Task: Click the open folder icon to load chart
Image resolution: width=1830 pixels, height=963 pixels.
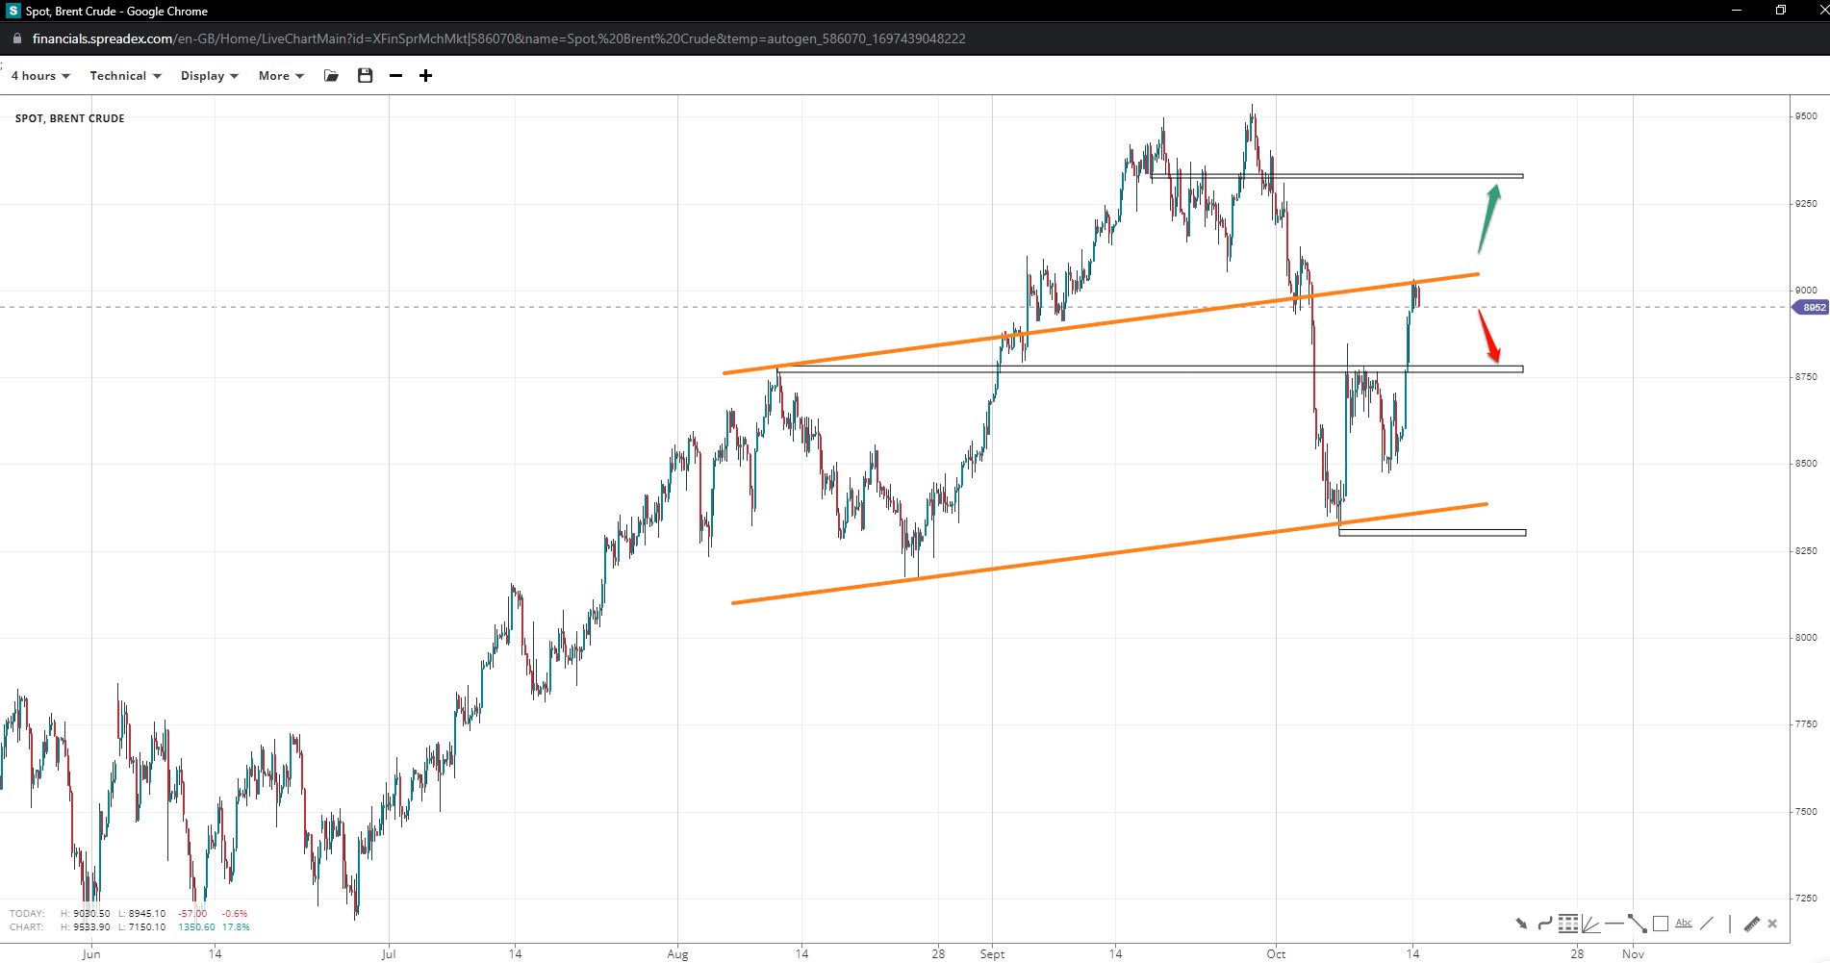Action: coord(332,76)
